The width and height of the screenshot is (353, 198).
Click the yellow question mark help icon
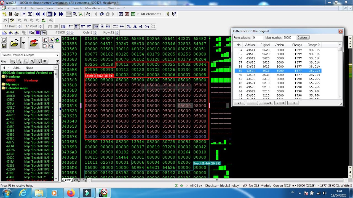(168, 14)
